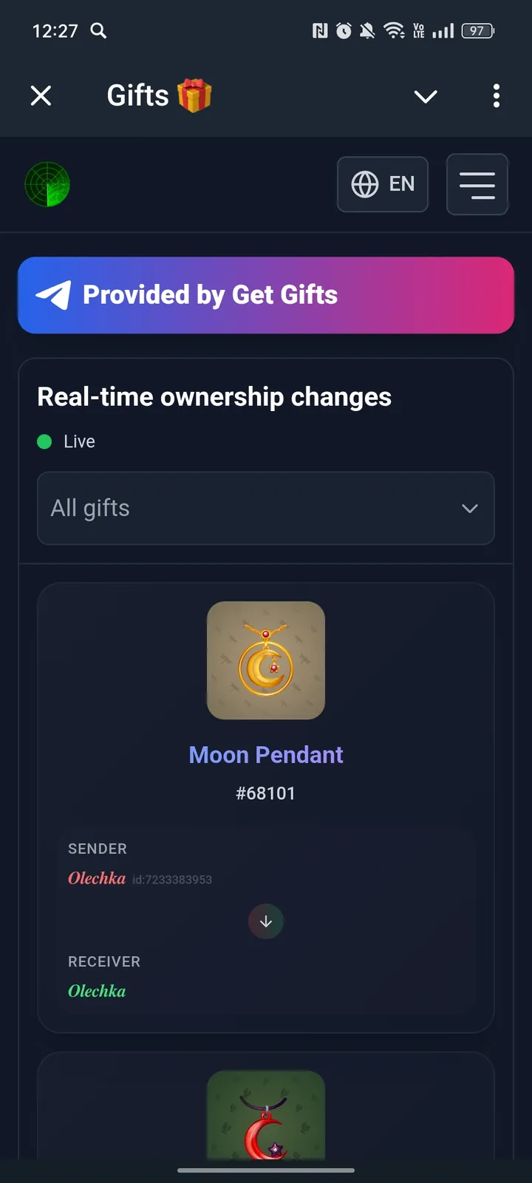
Task: Tap the battery indicator showing 97
Action: pyautogui.click(x=477, y=31)
